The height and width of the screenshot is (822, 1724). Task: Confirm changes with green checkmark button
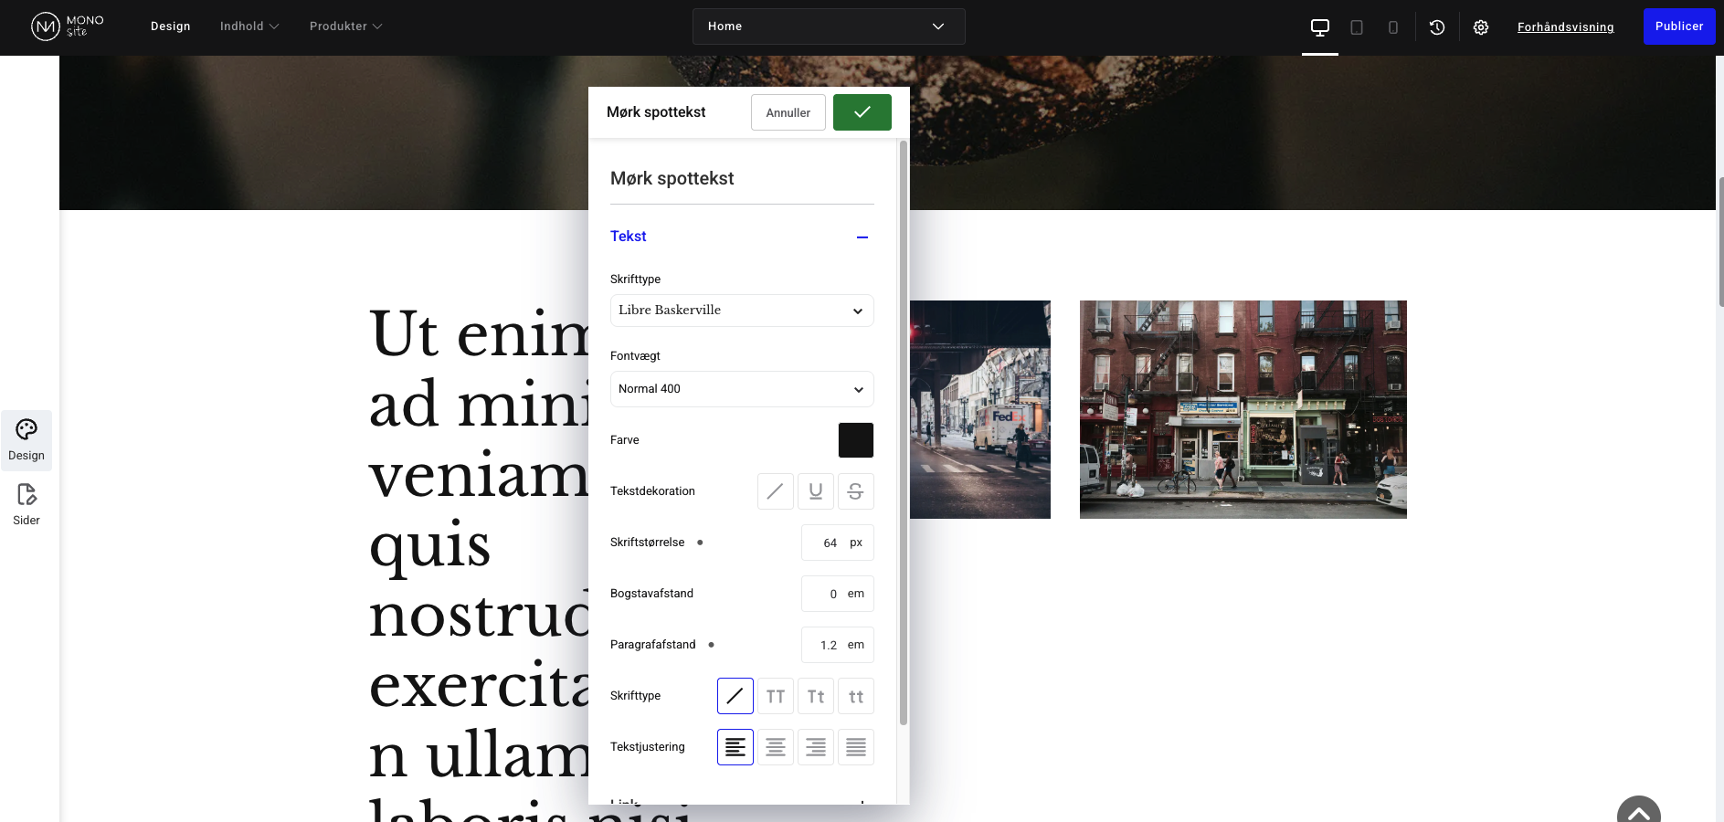(x=862, y=112)
